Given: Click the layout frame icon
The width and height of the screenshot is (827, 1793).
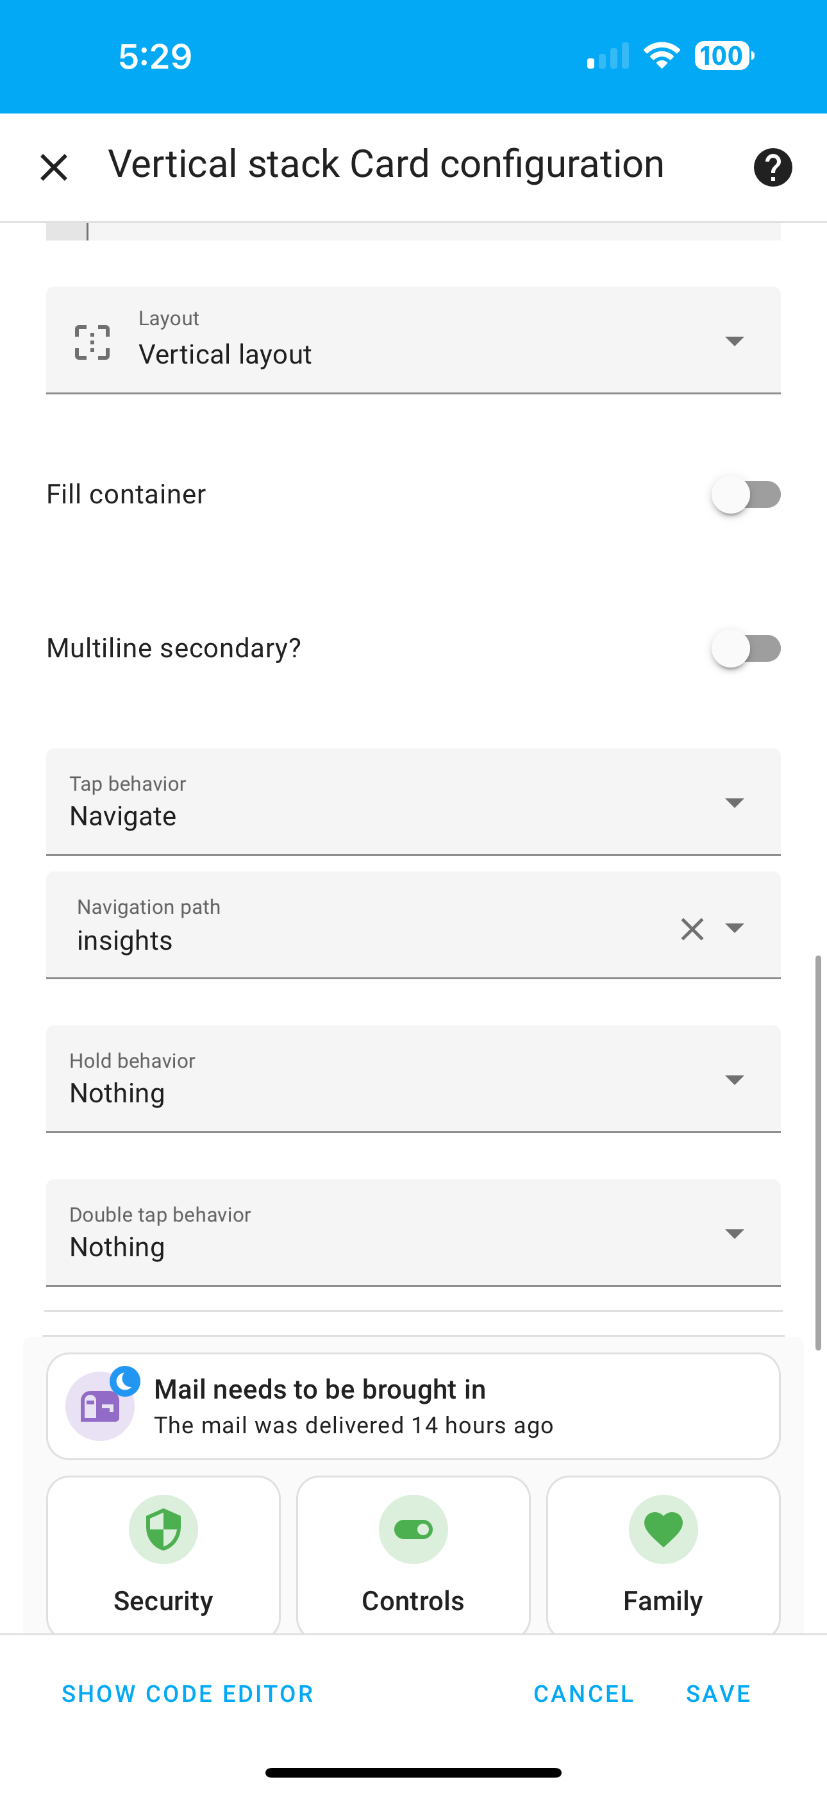Looking at the screenshot, I should click(x=92, y=342).
